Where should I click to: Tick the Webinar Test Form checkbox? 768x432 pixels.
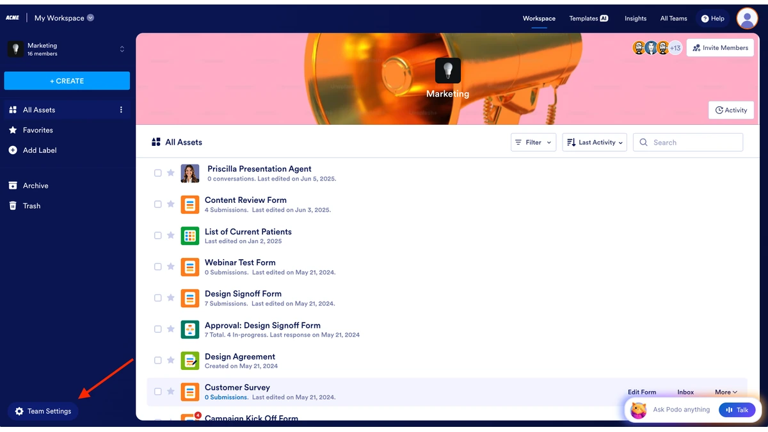tap(158, 267)
